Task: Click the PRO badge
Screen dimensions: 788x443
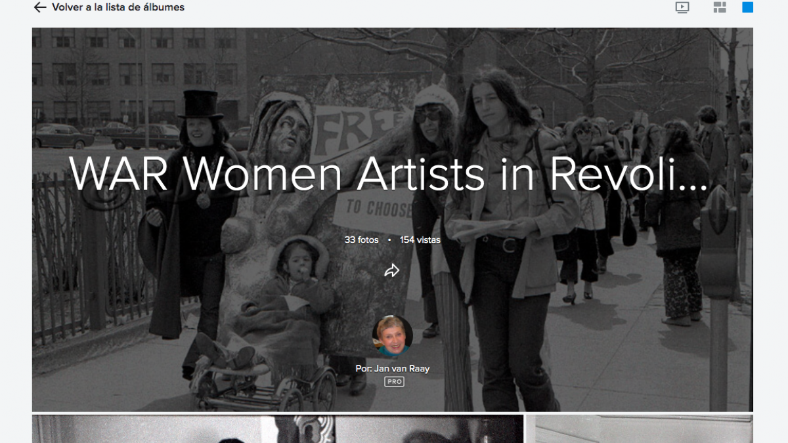Action: [x=394, y=382]
